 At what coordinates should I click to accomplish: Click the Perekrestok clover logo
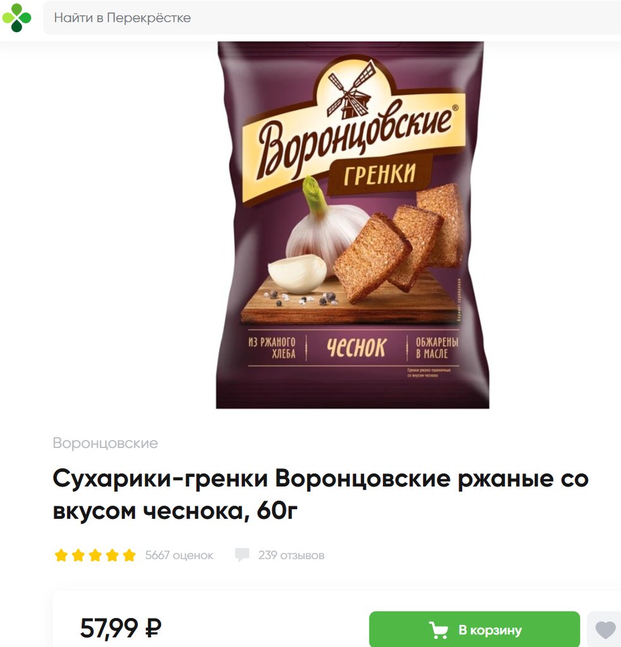coord(16,18)
